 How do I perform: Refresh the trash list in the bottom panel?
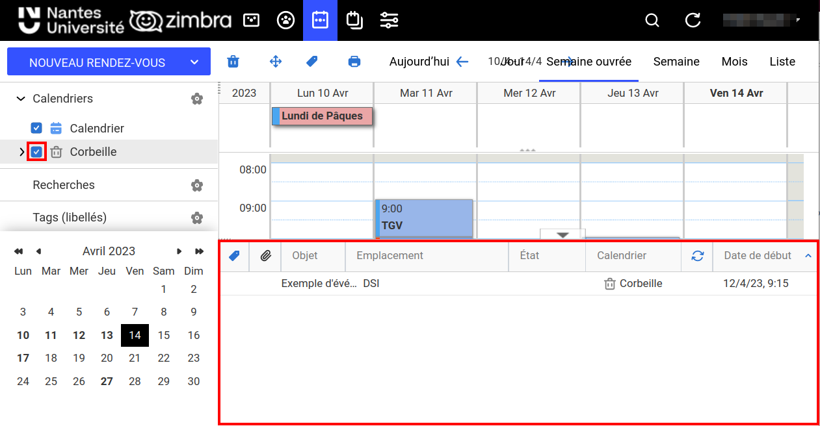click(x=697, y=256)
